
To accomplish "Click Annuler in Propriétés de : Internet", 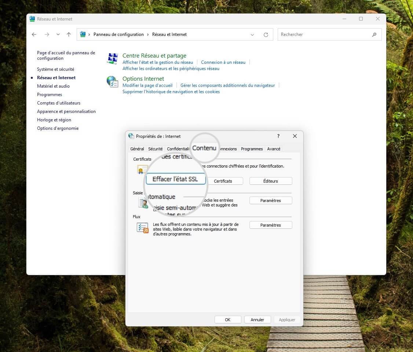I will 257,320.
